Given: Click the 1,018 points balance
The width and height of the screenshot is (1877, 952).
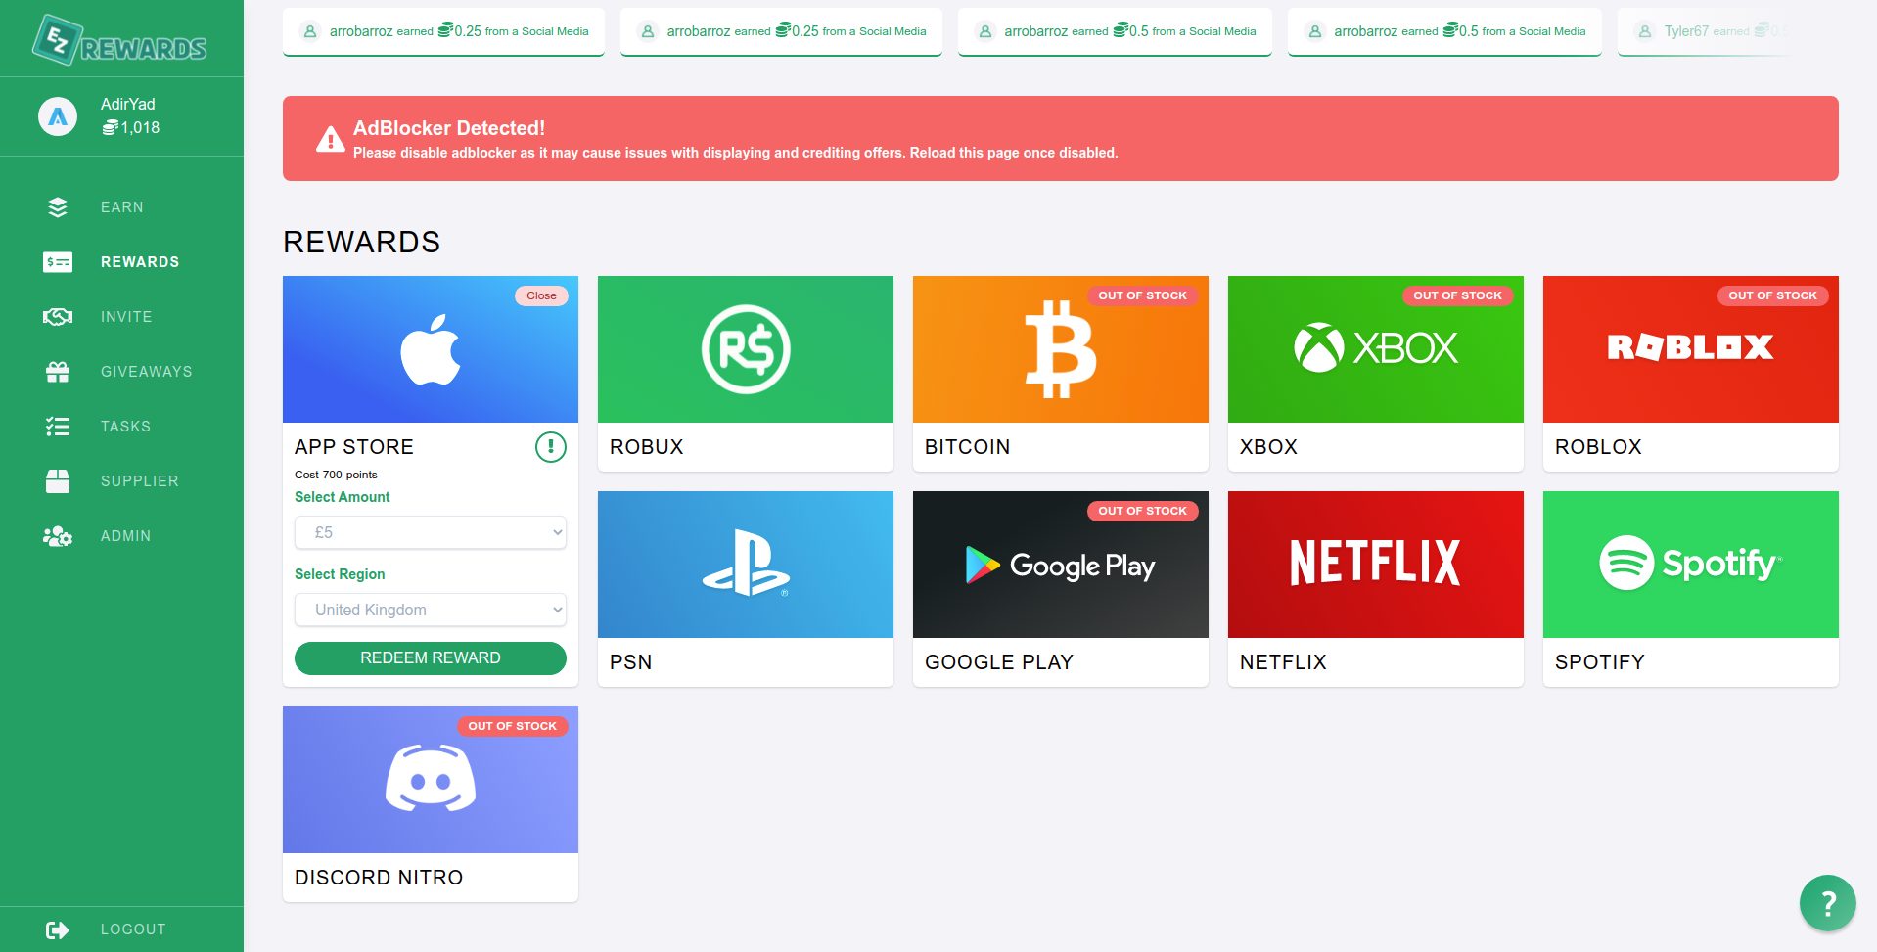Looking at the screenshot, I should pos(131,128).
